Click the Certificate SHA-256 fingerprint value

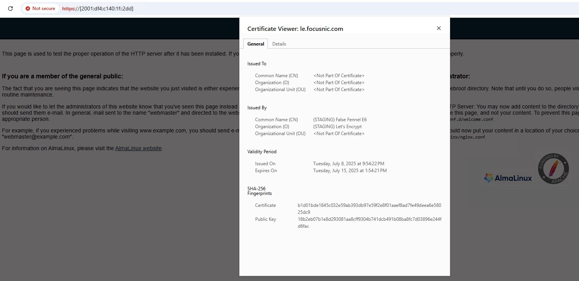coord(369,209)
